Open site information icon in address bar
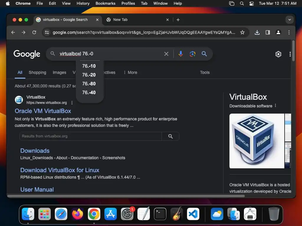302x226 pixels. [x=47, y=32]
